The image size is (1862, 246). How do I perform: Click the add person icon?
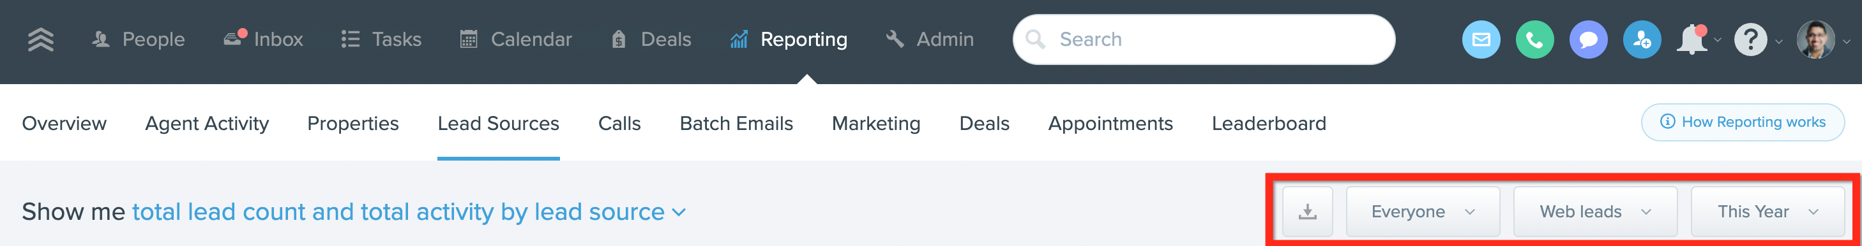pos(1642,40)
